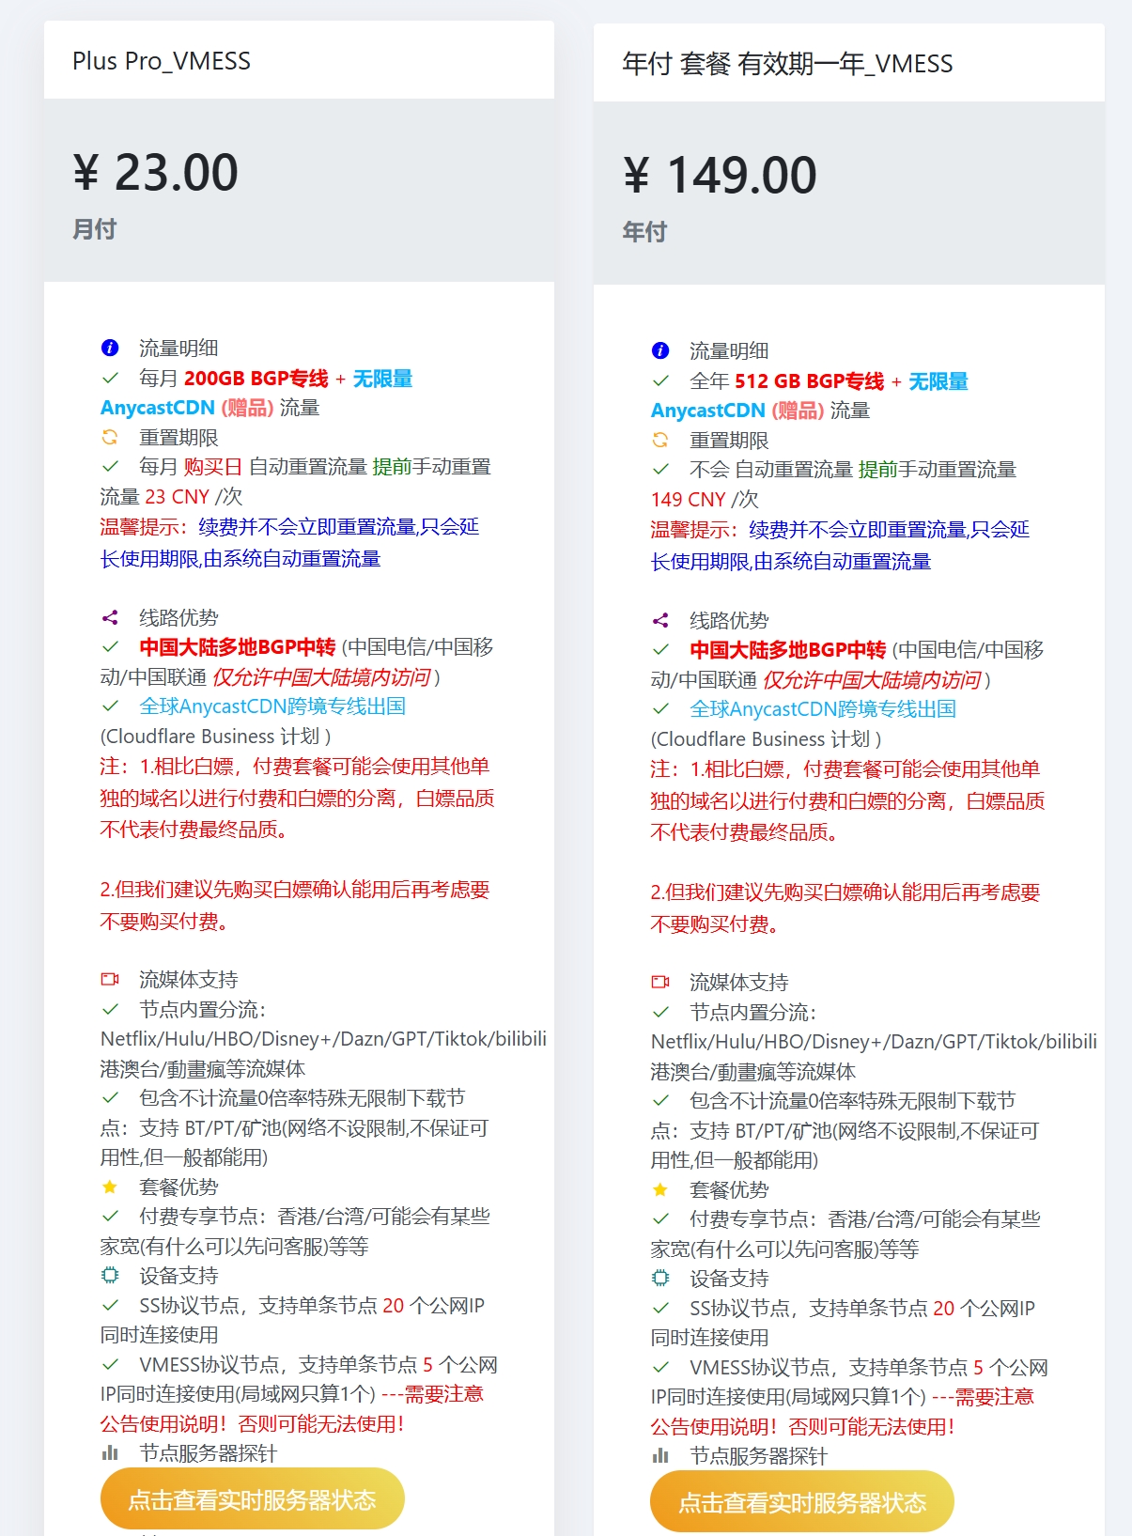Open server status button in yearly plan card
Screen dimensions: 1132x1536
click(x=801, y=1502)
